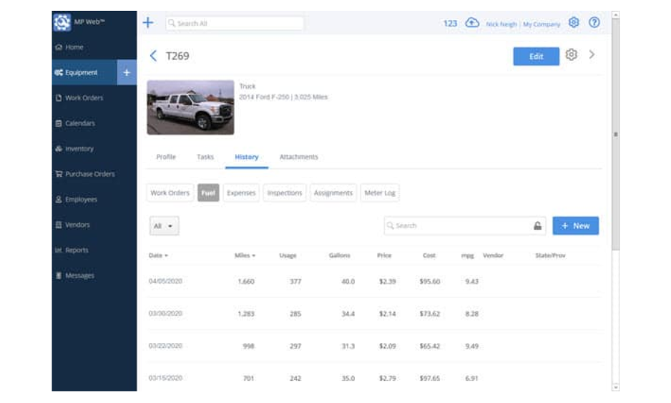Click the cloud upload icon in the header
The width and height of the screenshot is (671, 403).
pyautogui.click(x=471, y=23)
